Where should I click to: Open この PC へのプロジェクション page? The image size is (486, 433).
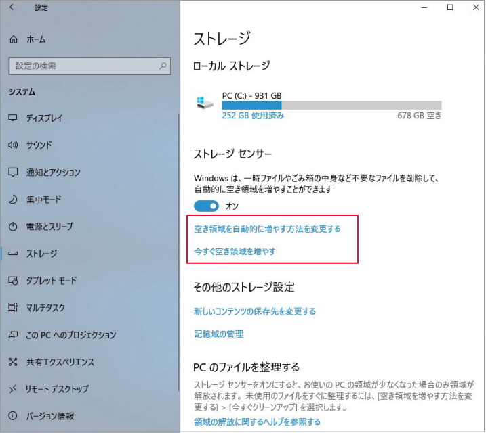70,335
